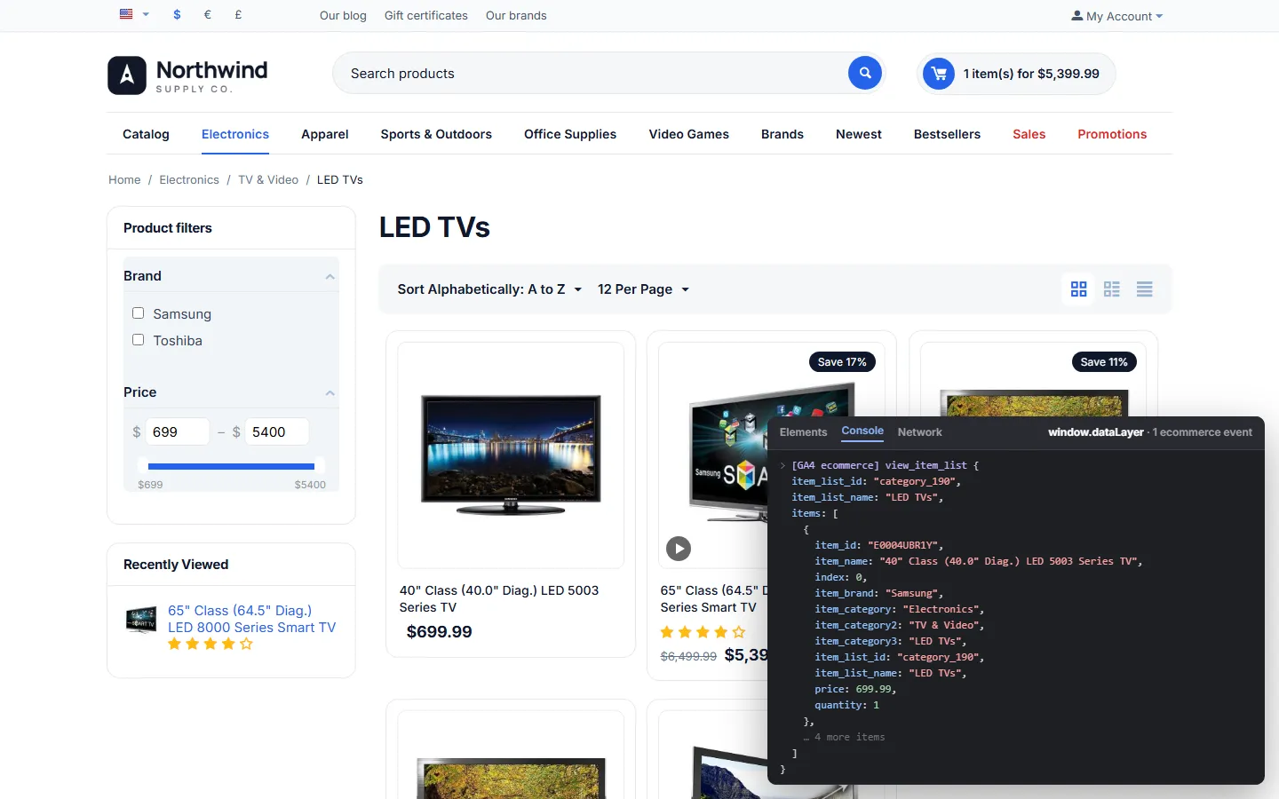Play the 65" Smart TV product video
This screenshot has height=799, width=1279.
(x=679, y=549)
